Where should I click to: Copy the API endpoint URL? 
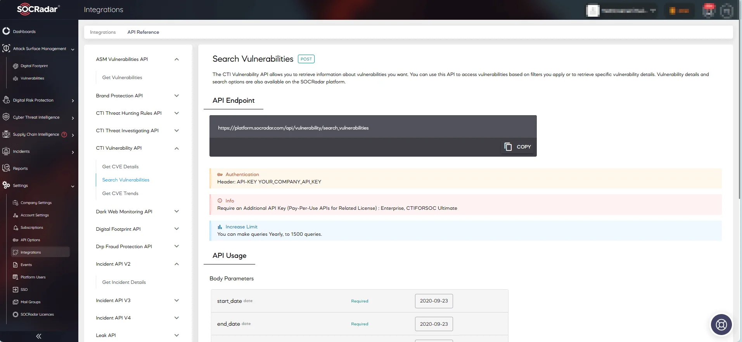point(518,147)
